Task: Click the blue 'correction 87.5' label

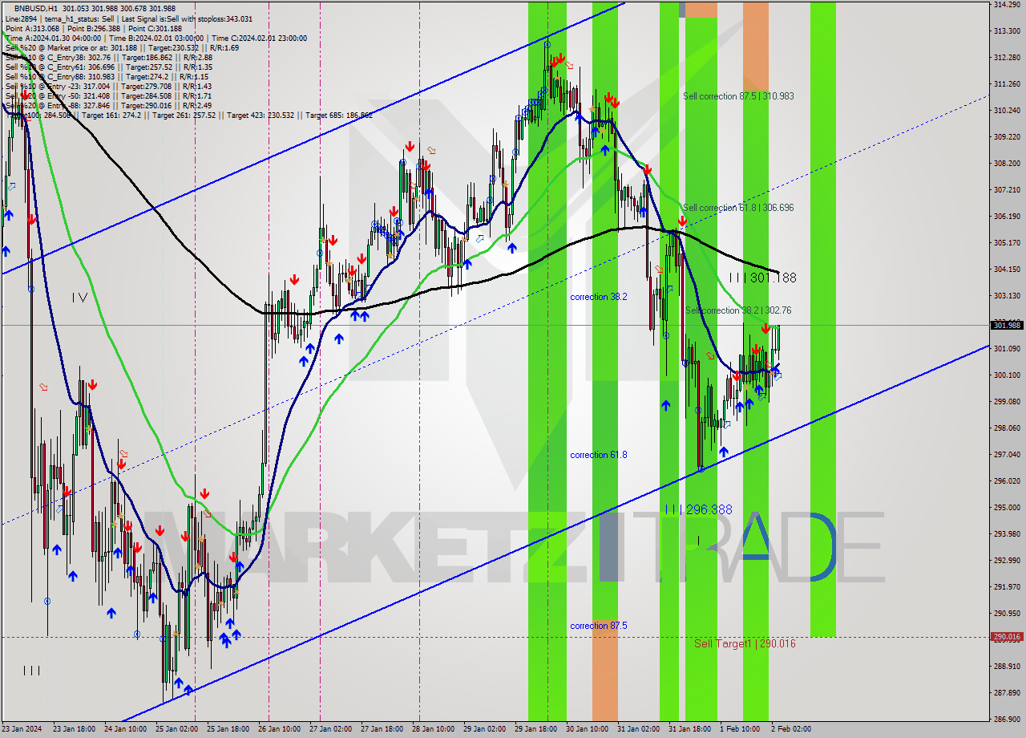Action: click(599, 626)
